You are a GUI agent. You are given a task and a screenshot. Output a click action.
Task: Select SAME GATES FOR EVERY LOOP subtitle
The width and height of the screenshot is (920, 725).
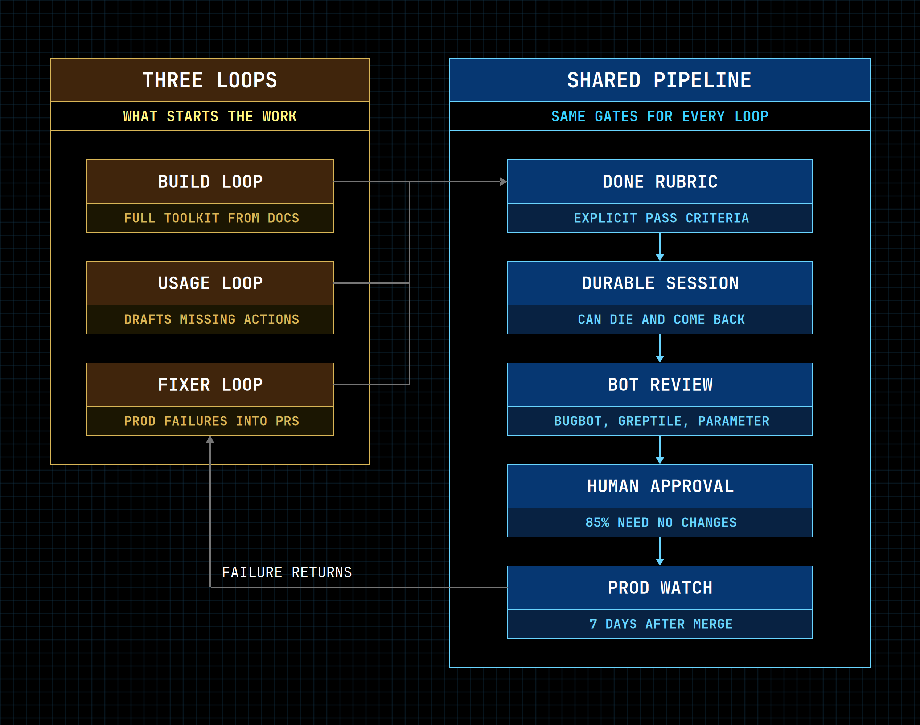click(x=660, y=116)
